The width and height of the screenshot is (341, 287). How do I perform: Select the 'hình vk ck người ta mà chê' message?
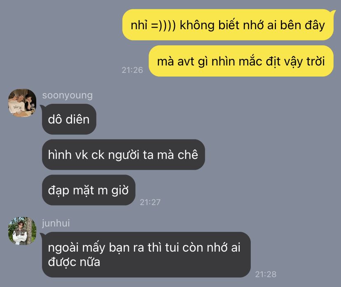tap(123, 154)
